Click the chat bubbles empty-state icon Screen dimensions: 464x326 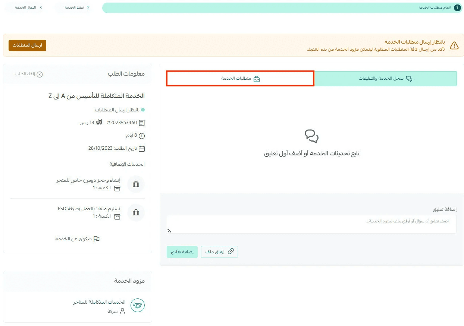(311, 136)
